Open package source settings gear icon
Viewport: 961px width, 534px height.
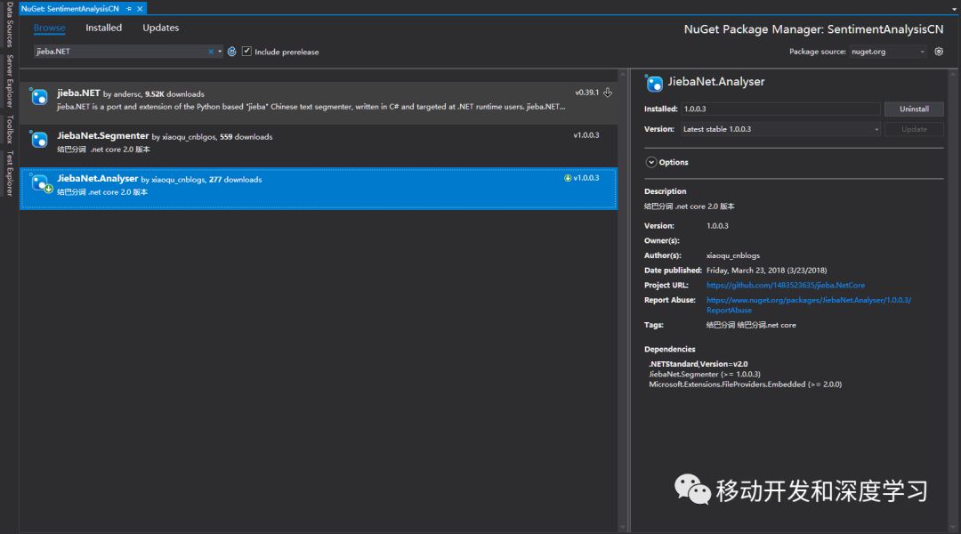click(x=939, y=52)
